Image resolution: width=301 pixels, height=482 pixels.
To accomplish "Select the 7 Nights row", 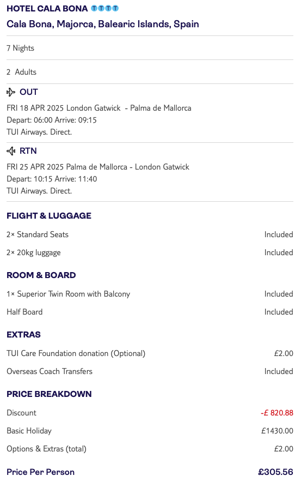I will point(150,48).
